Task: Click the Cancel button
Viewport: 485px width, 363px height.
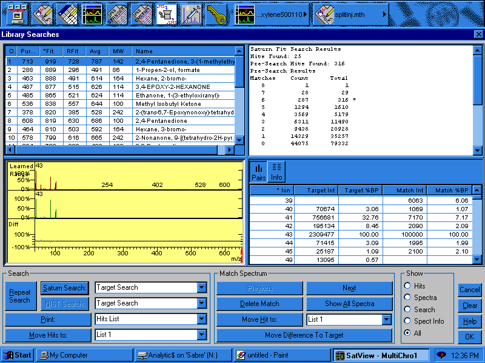Action: click(x=469, y=290)
